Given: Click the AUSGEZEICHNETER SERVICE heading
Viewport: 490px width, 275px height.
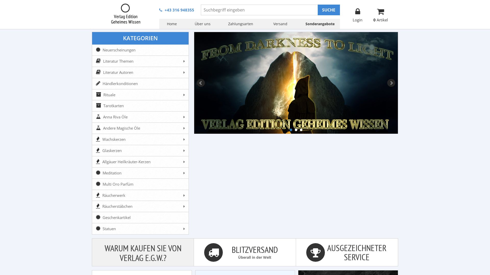Looking at the screenshot, I should [x=357, y=253].
